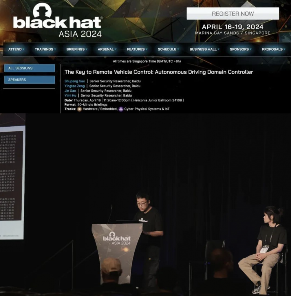Expand the Arsenal dropdown arrow
Screen dimensions: 291x296
point(116,49)
